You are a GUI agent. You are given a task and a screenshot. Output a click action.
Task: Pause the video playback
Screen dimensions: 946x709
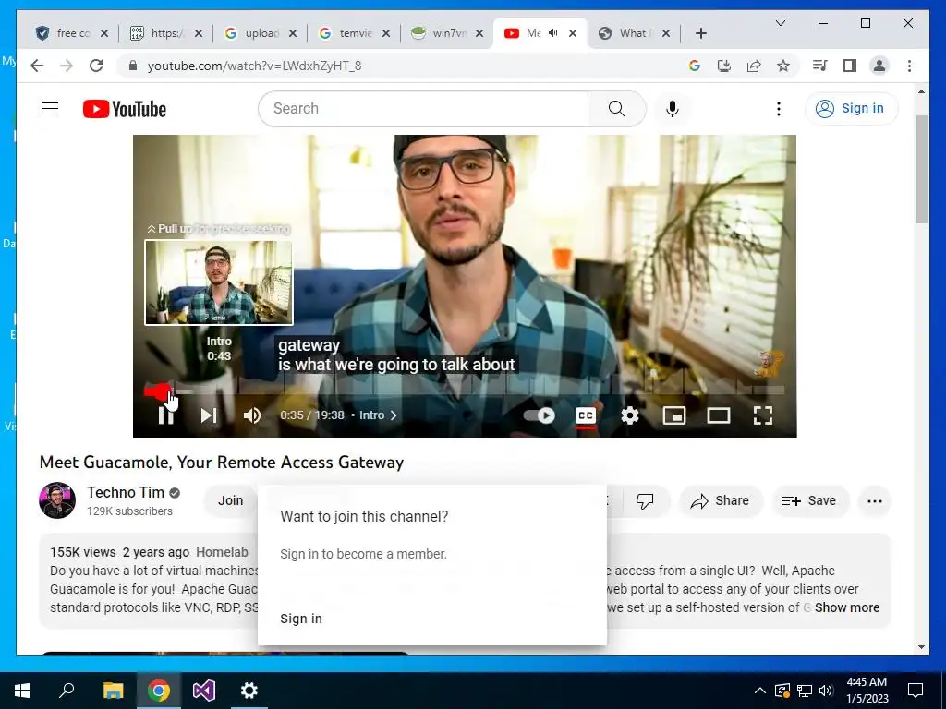(x=166, y=415)
